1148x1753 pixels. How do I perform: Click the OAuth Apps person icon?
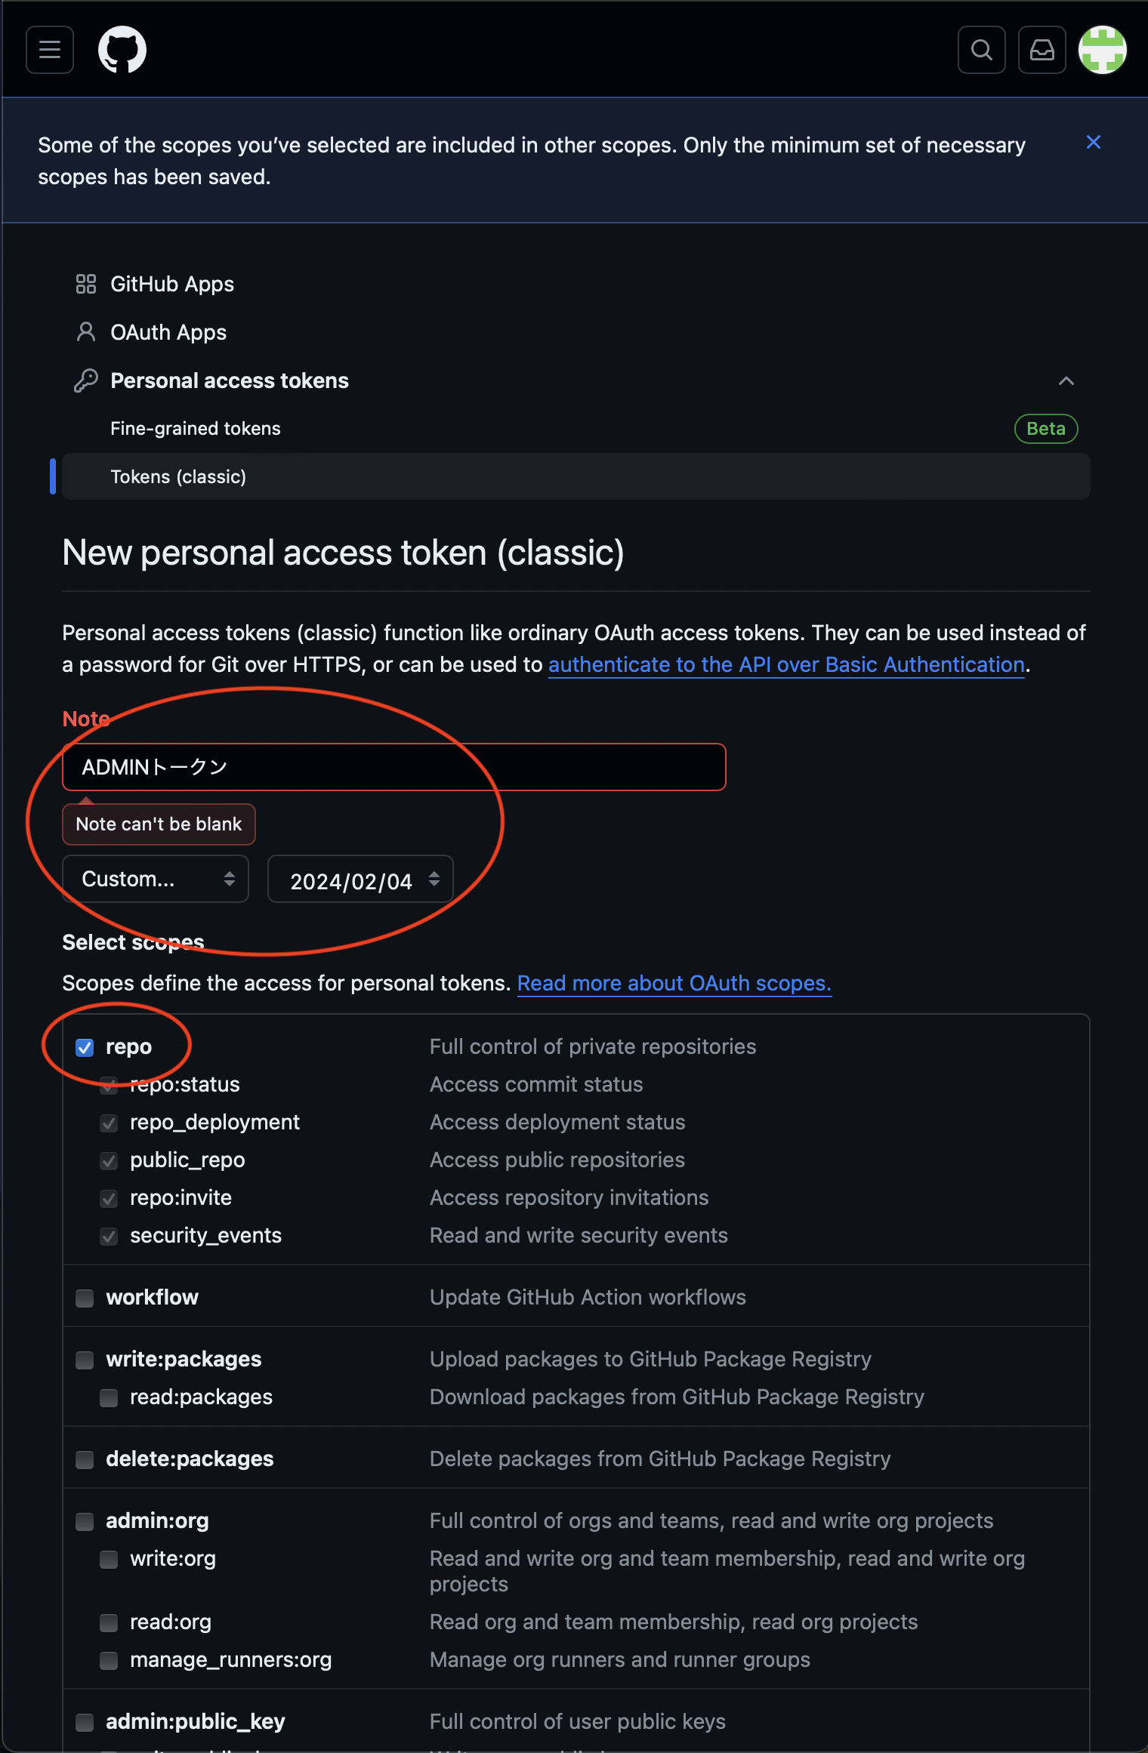click(x=86, y=332)
